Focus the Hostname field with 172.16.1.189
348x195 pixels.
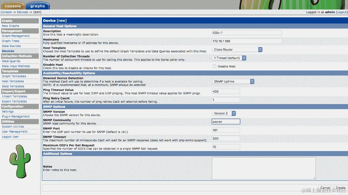click(247, 41)
